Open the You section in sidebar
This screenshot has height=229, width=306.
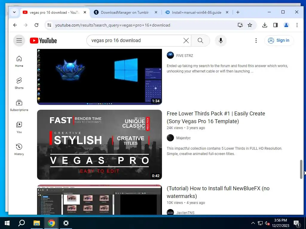click(x=19, y=128)
